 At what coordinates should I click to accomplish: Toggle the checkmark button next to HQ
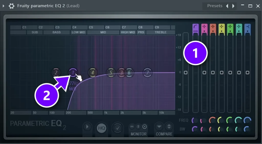118,128
